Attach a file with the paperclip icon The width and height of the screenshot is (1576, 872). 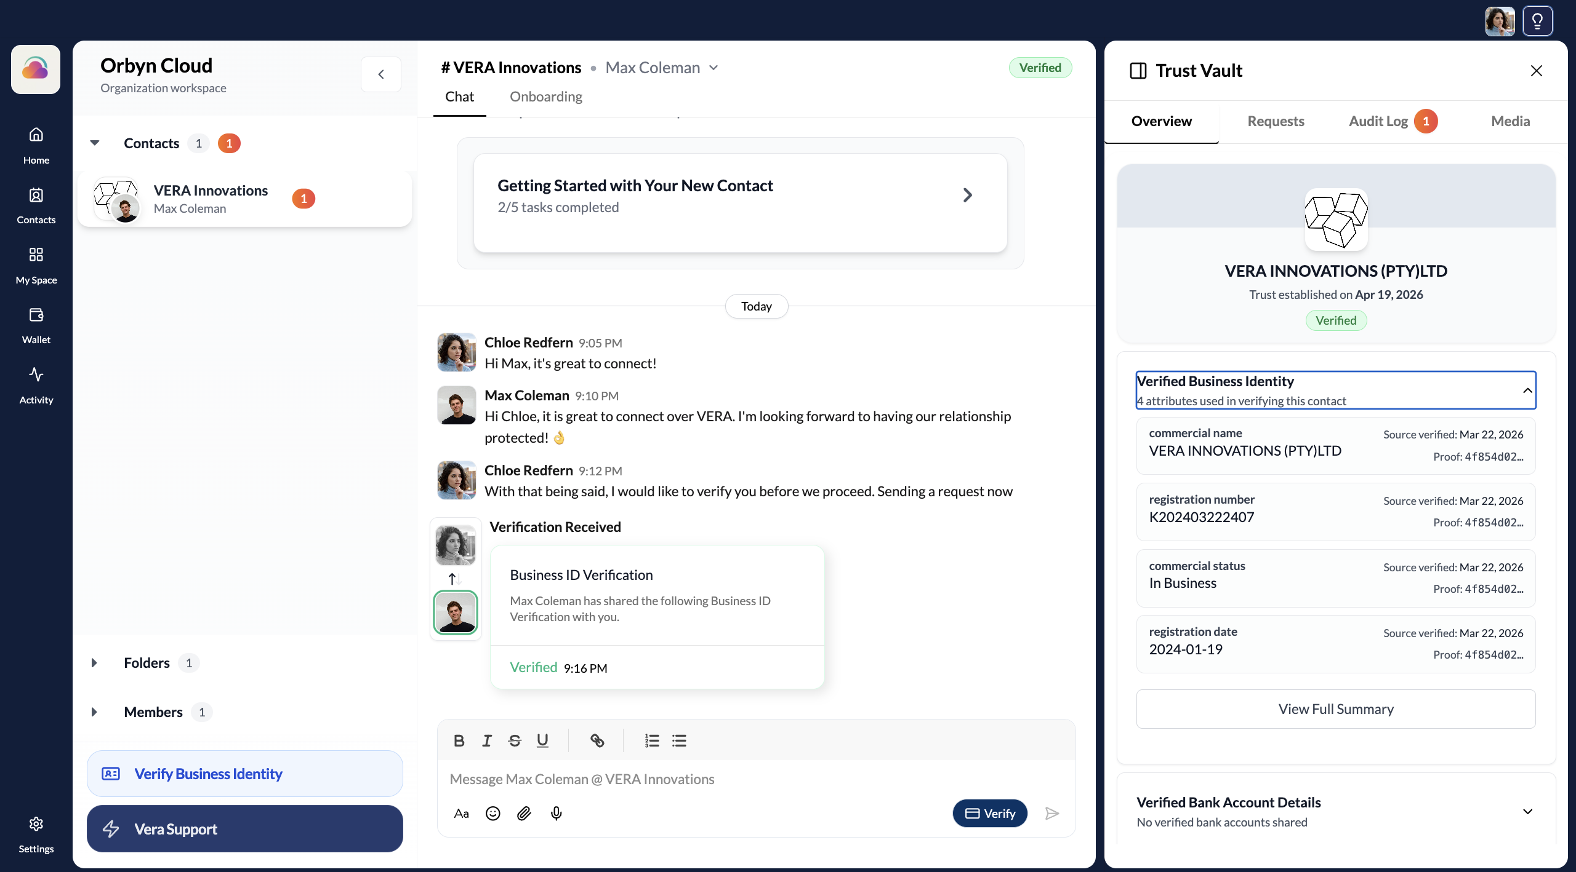524,813
